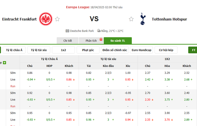Select the Điểm số chính xác filter
The image size is (197, 126).
[115, 50]
